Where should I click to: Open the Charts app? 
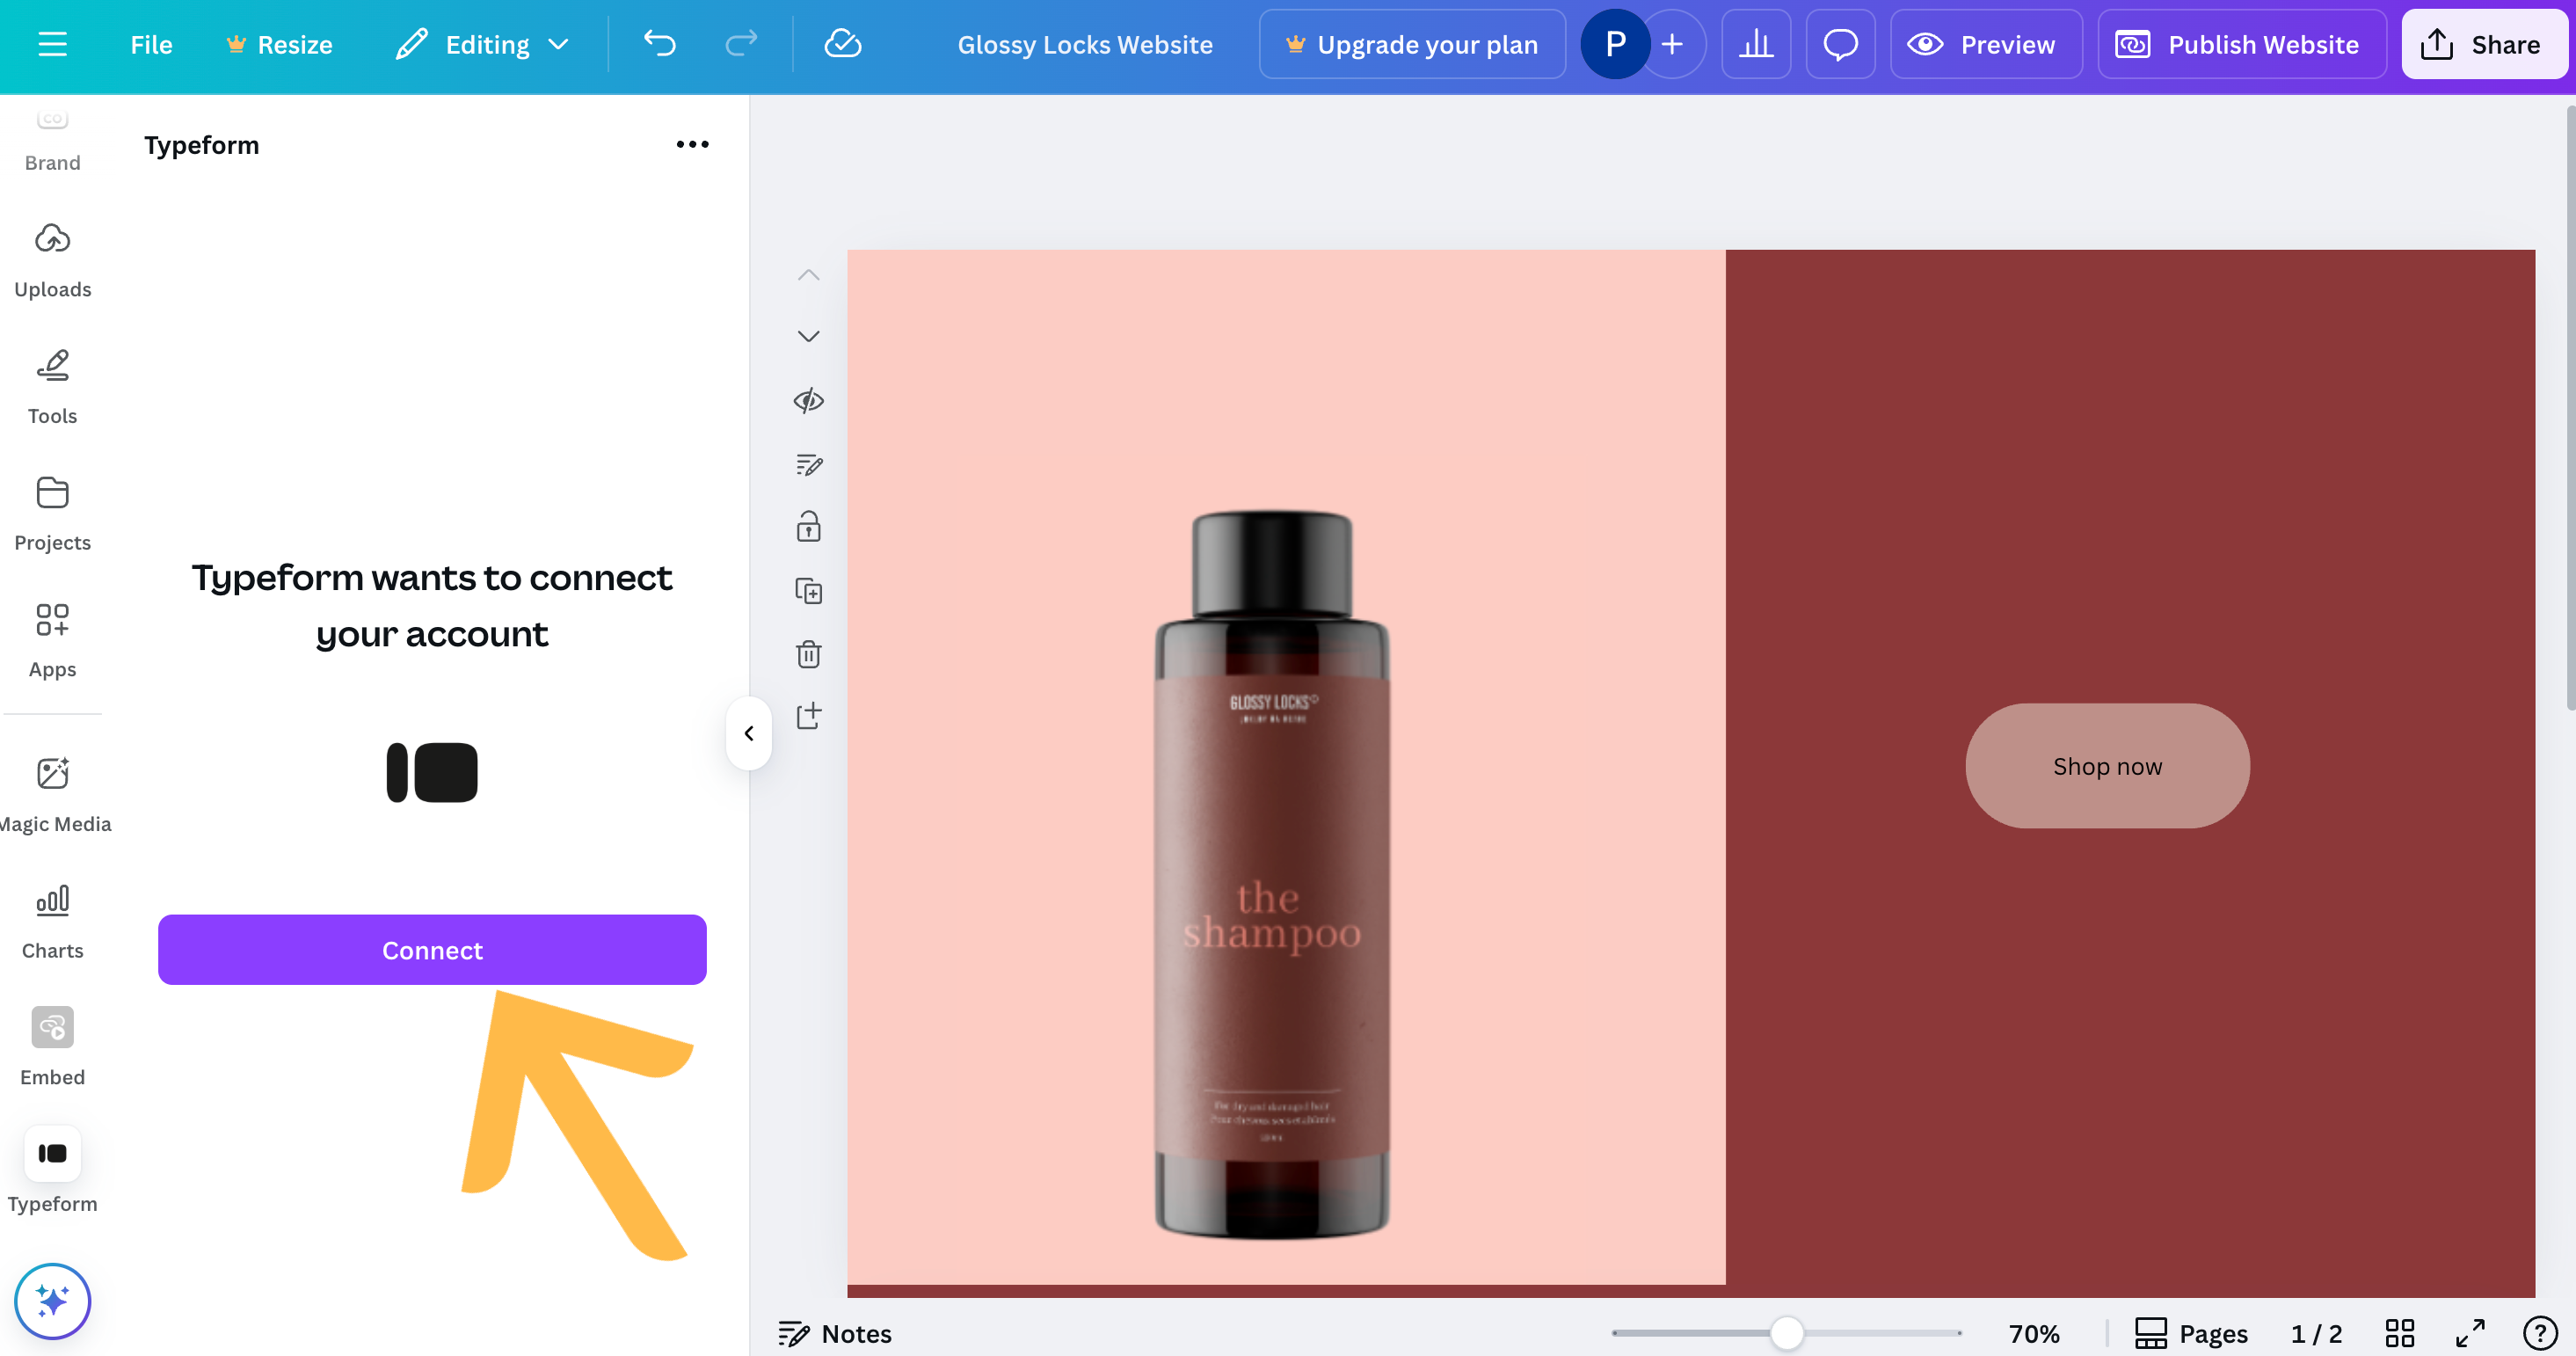click(52, 921)
